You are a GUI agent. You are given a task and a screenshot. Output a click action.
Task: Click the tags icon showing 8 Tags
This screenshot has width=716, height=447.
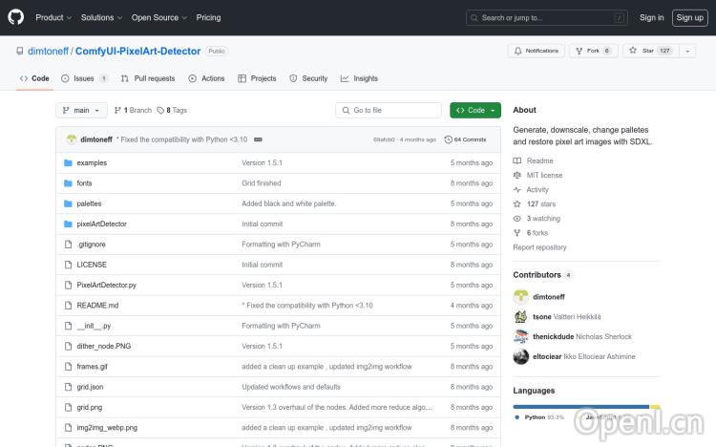coord(161,110)
